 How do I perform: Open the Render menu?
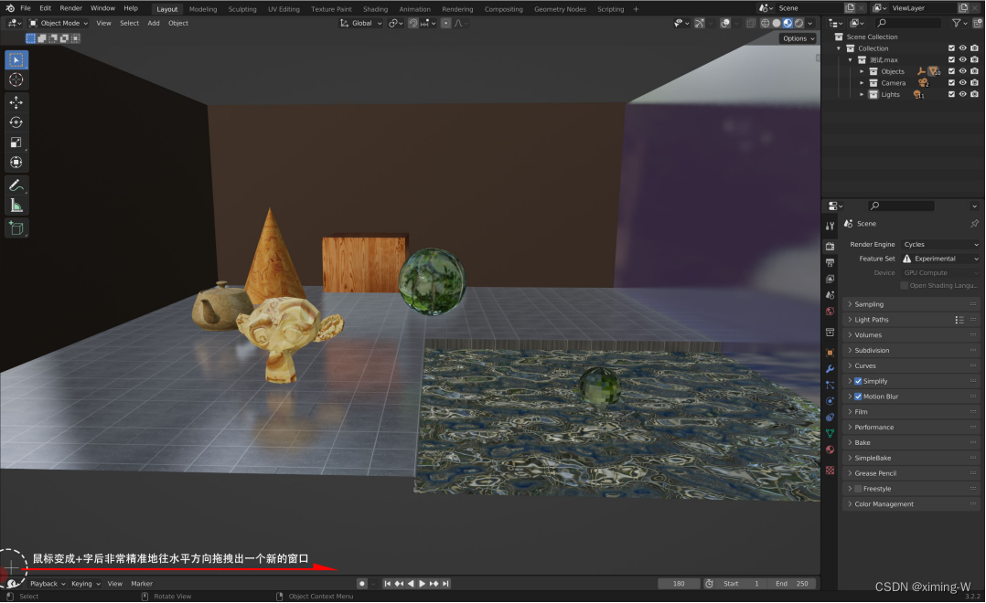click(x=70, y=7)
